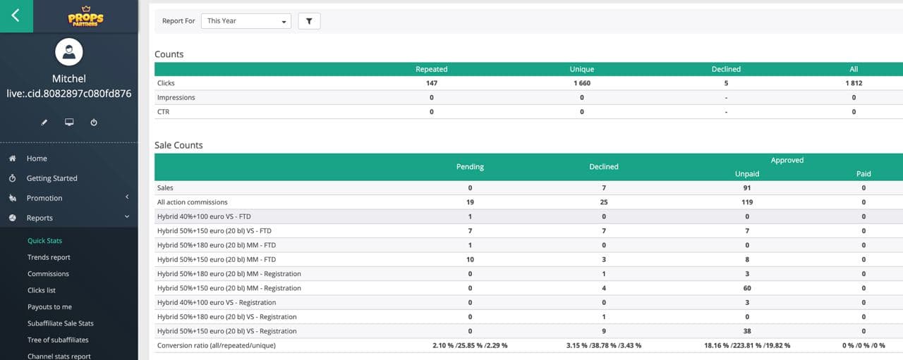Screen dimensions: 903x360
Task: Click the Sales row label
Action: 165,188
